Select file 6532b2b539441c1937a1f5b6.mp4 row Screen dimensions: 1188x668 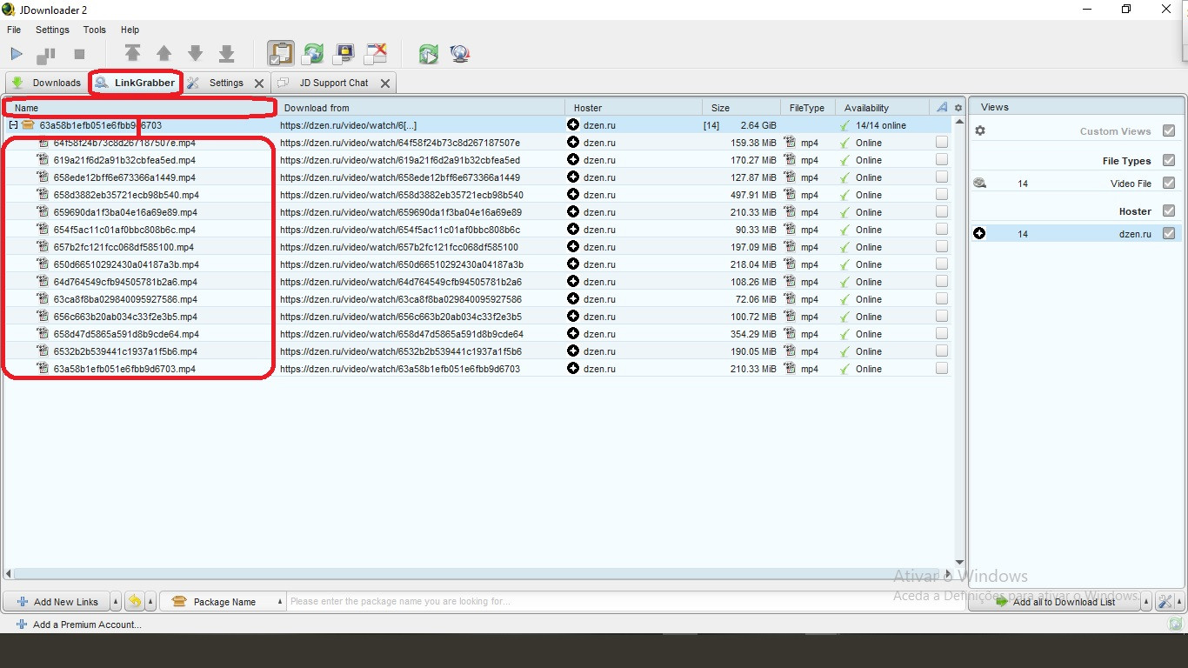(x=476, y=351)
